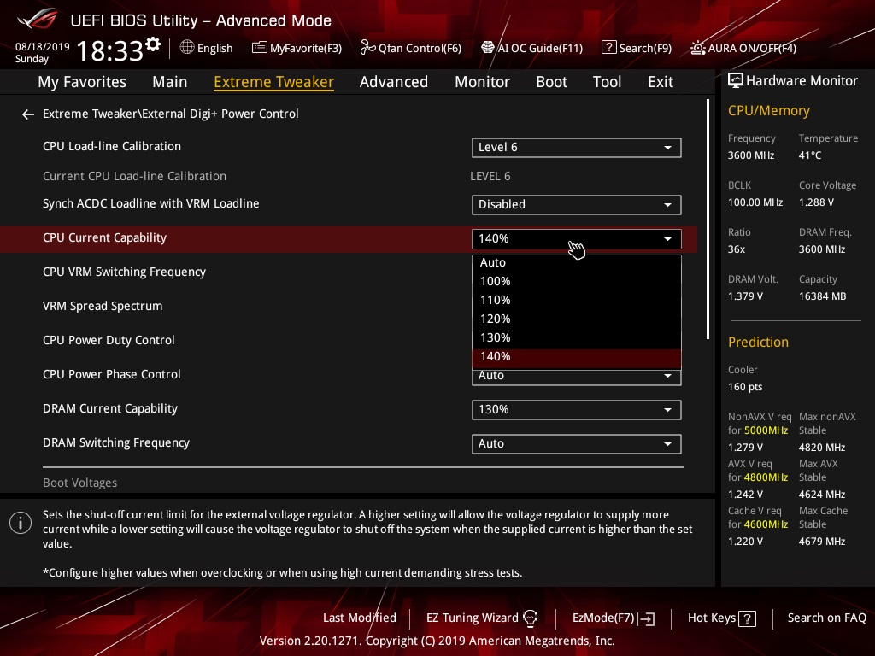Select the CPU Power Phase Control label
The width and height of the screenshot is (875, 656).
click(x=112, y=374)
